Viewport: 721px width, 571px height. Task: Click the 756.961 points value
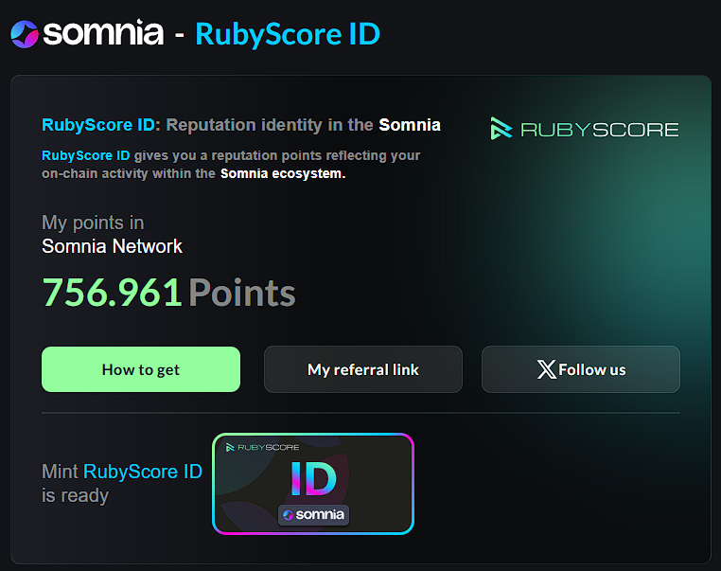click(x=112, y=293)
